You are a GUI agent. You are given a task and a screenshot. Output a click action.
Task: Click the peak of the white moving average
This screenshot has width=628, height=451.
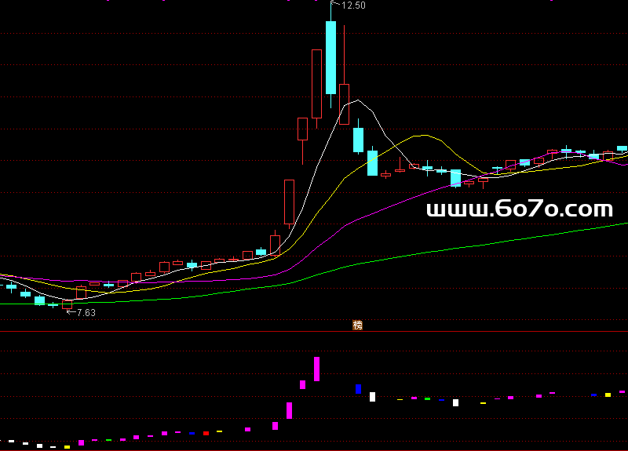click(x=359, y=100)
